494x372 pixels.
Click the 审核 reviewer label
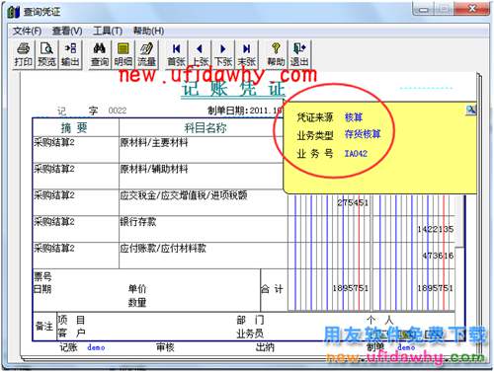click(165, 347)
